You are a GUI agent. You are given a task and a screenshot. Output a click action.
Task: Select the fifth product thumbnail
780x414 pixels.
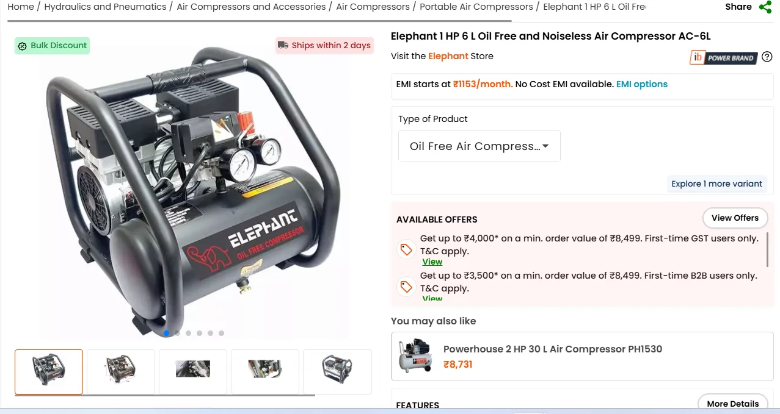(x=337, y=372)
